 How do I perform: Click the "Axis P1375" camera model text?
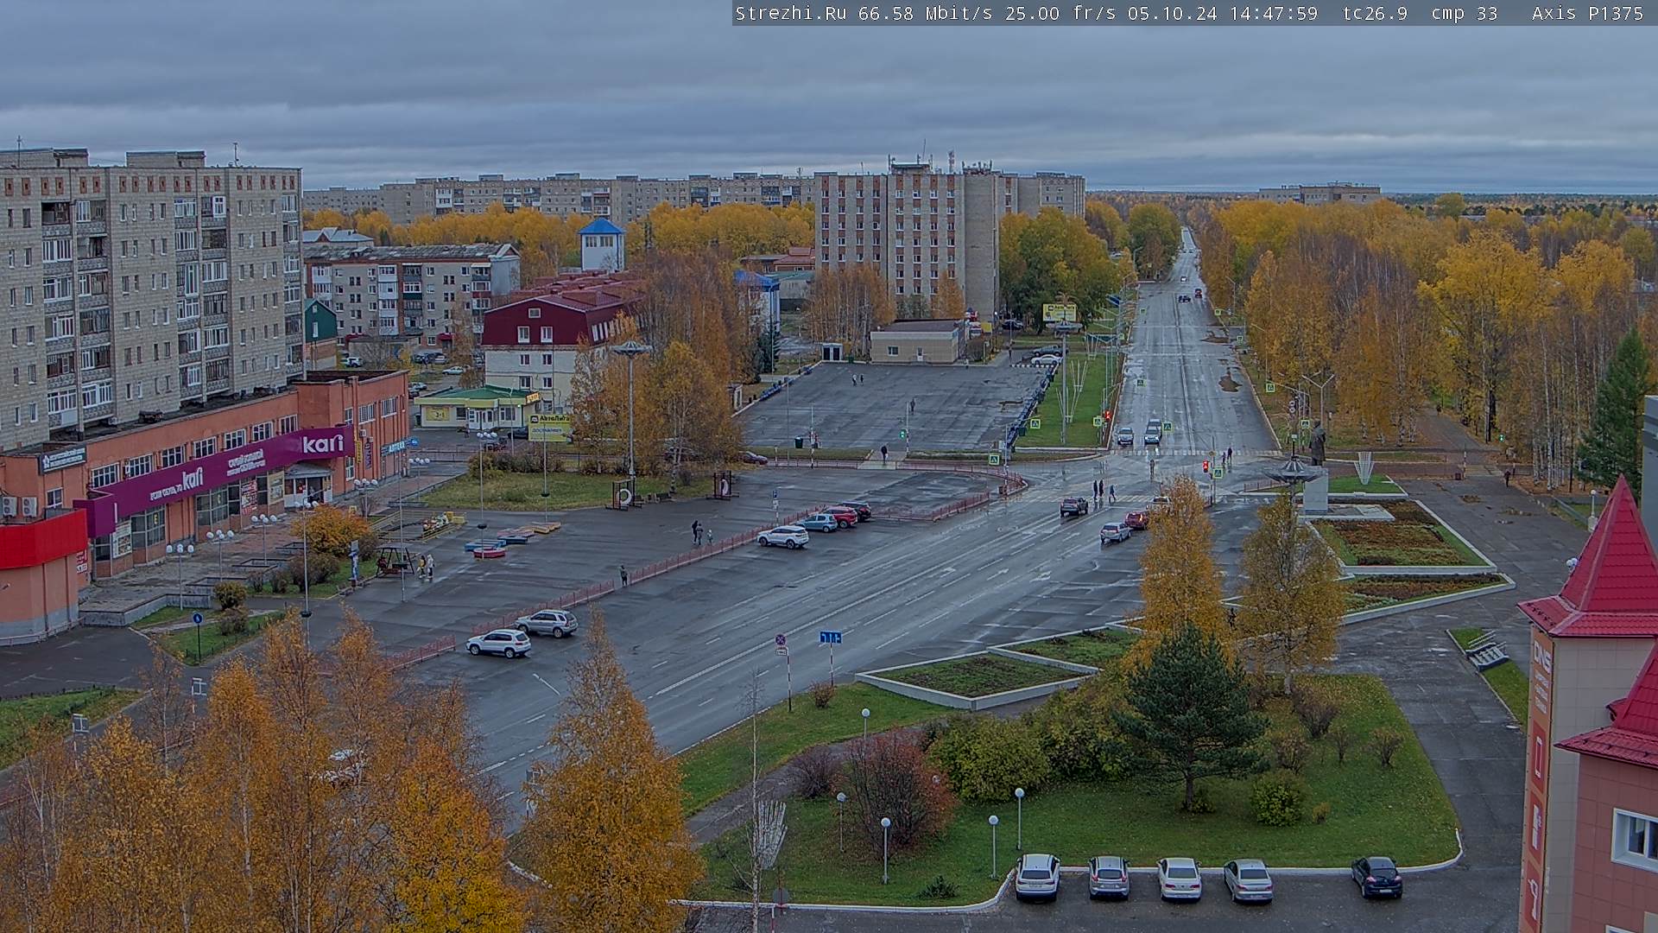tap(1587, 13)
